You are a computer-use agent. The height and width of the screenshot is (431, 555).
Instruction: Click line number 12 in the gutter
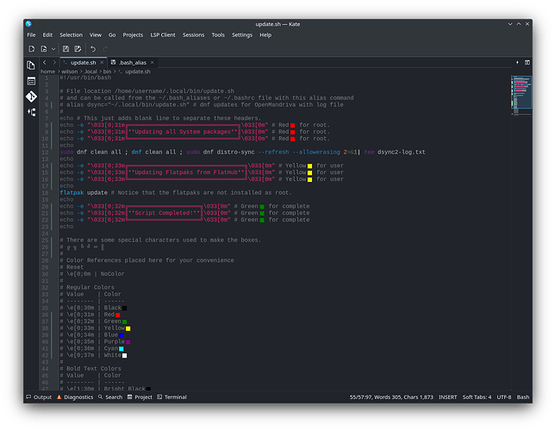click(45, 153)
